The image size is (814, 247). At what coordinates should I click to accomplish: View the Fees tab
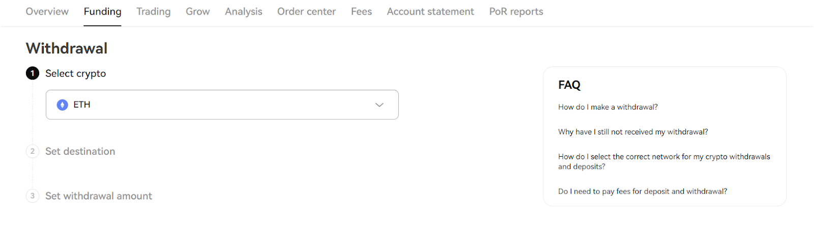coord(362,12)
